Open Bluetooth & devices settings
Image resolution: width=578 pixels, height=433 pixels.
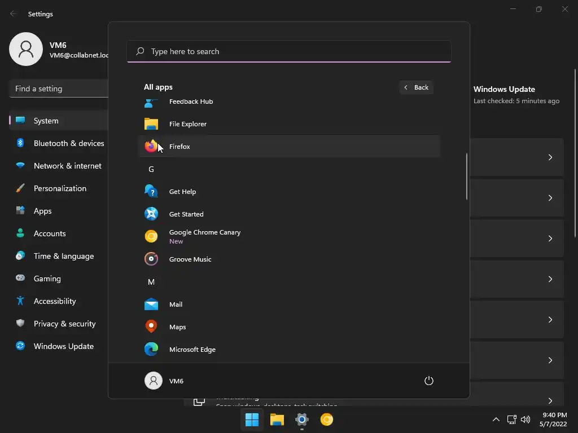59,143
